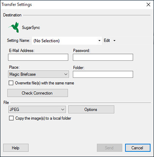Click the (No Selection) setting name text

point(46,41)
